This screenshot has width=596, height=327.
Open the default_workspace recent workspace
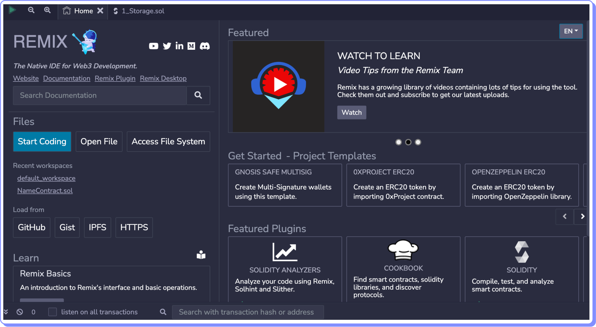point(46,178)
